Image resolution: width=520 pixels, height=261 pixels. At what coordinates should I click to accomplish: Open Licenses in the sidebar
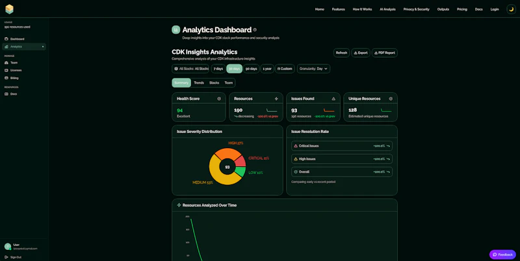pyautogui.click(x=24, y=70)
